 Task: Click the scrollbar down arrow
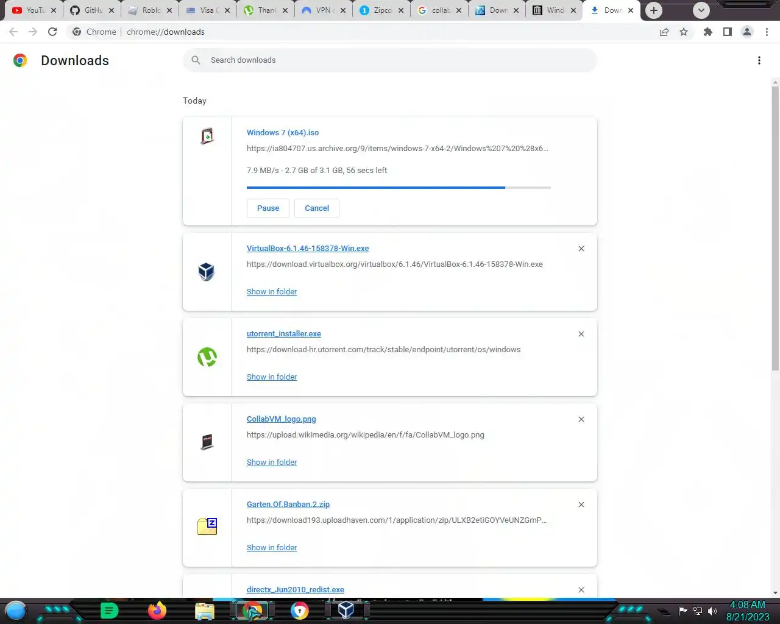click(x=775, y=592)
